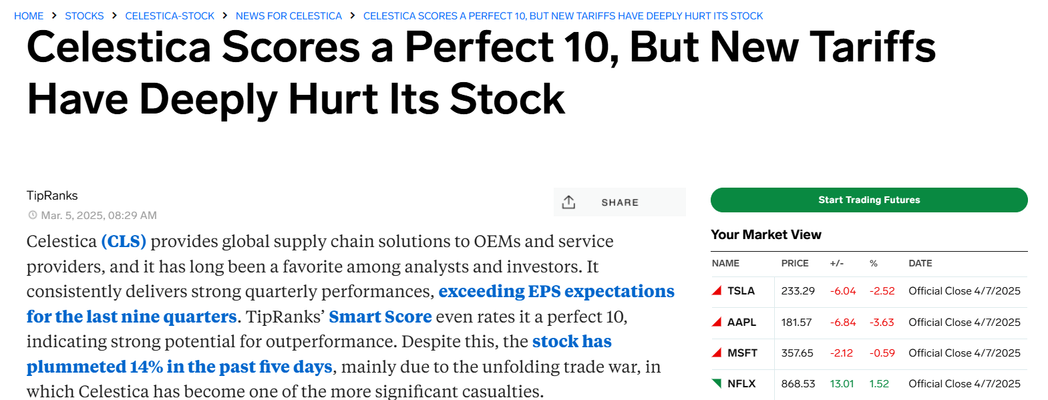1048x400 pixels.
Task: Select the green Start Trading Futures bar
Action: [x=868, y=200]
